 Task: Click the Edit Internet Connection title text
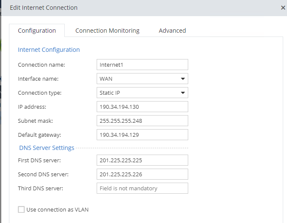click(43, 8)
